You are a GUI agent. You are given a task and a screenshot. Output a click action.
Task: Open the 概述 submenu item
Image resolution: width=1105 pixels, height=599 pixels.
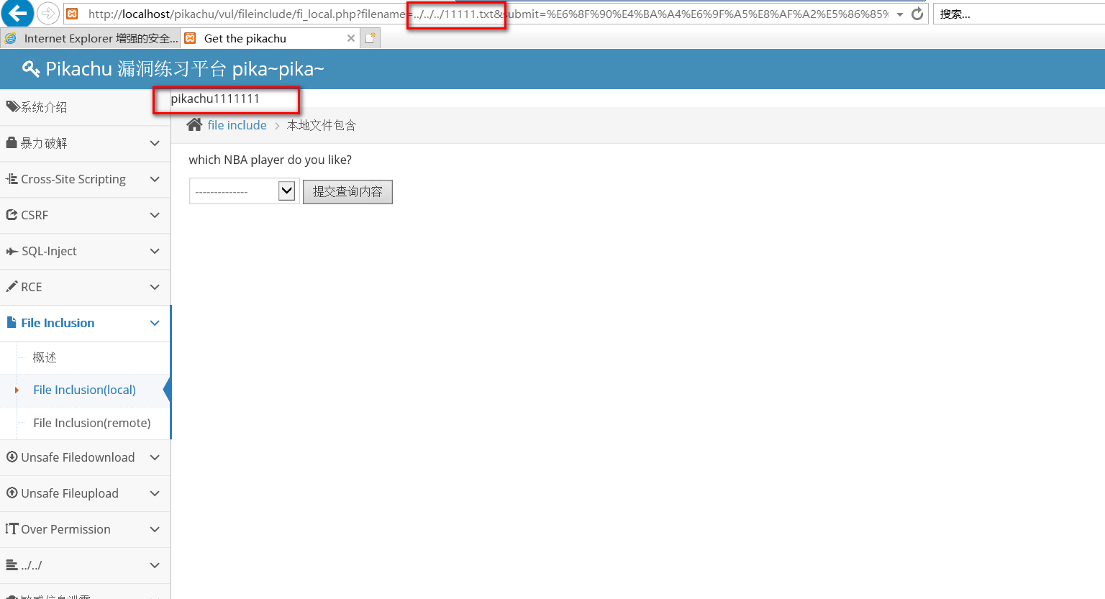click(85, 357)
